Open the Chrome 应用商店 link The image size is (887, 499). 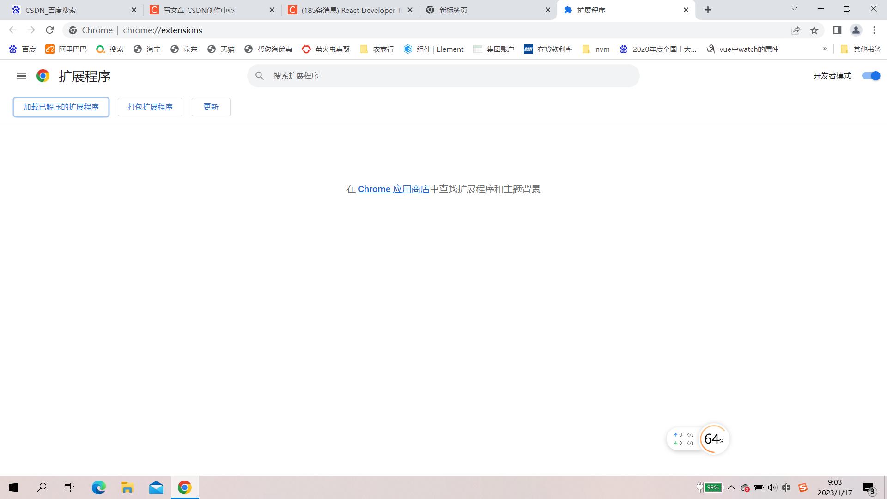coord(393,189)
